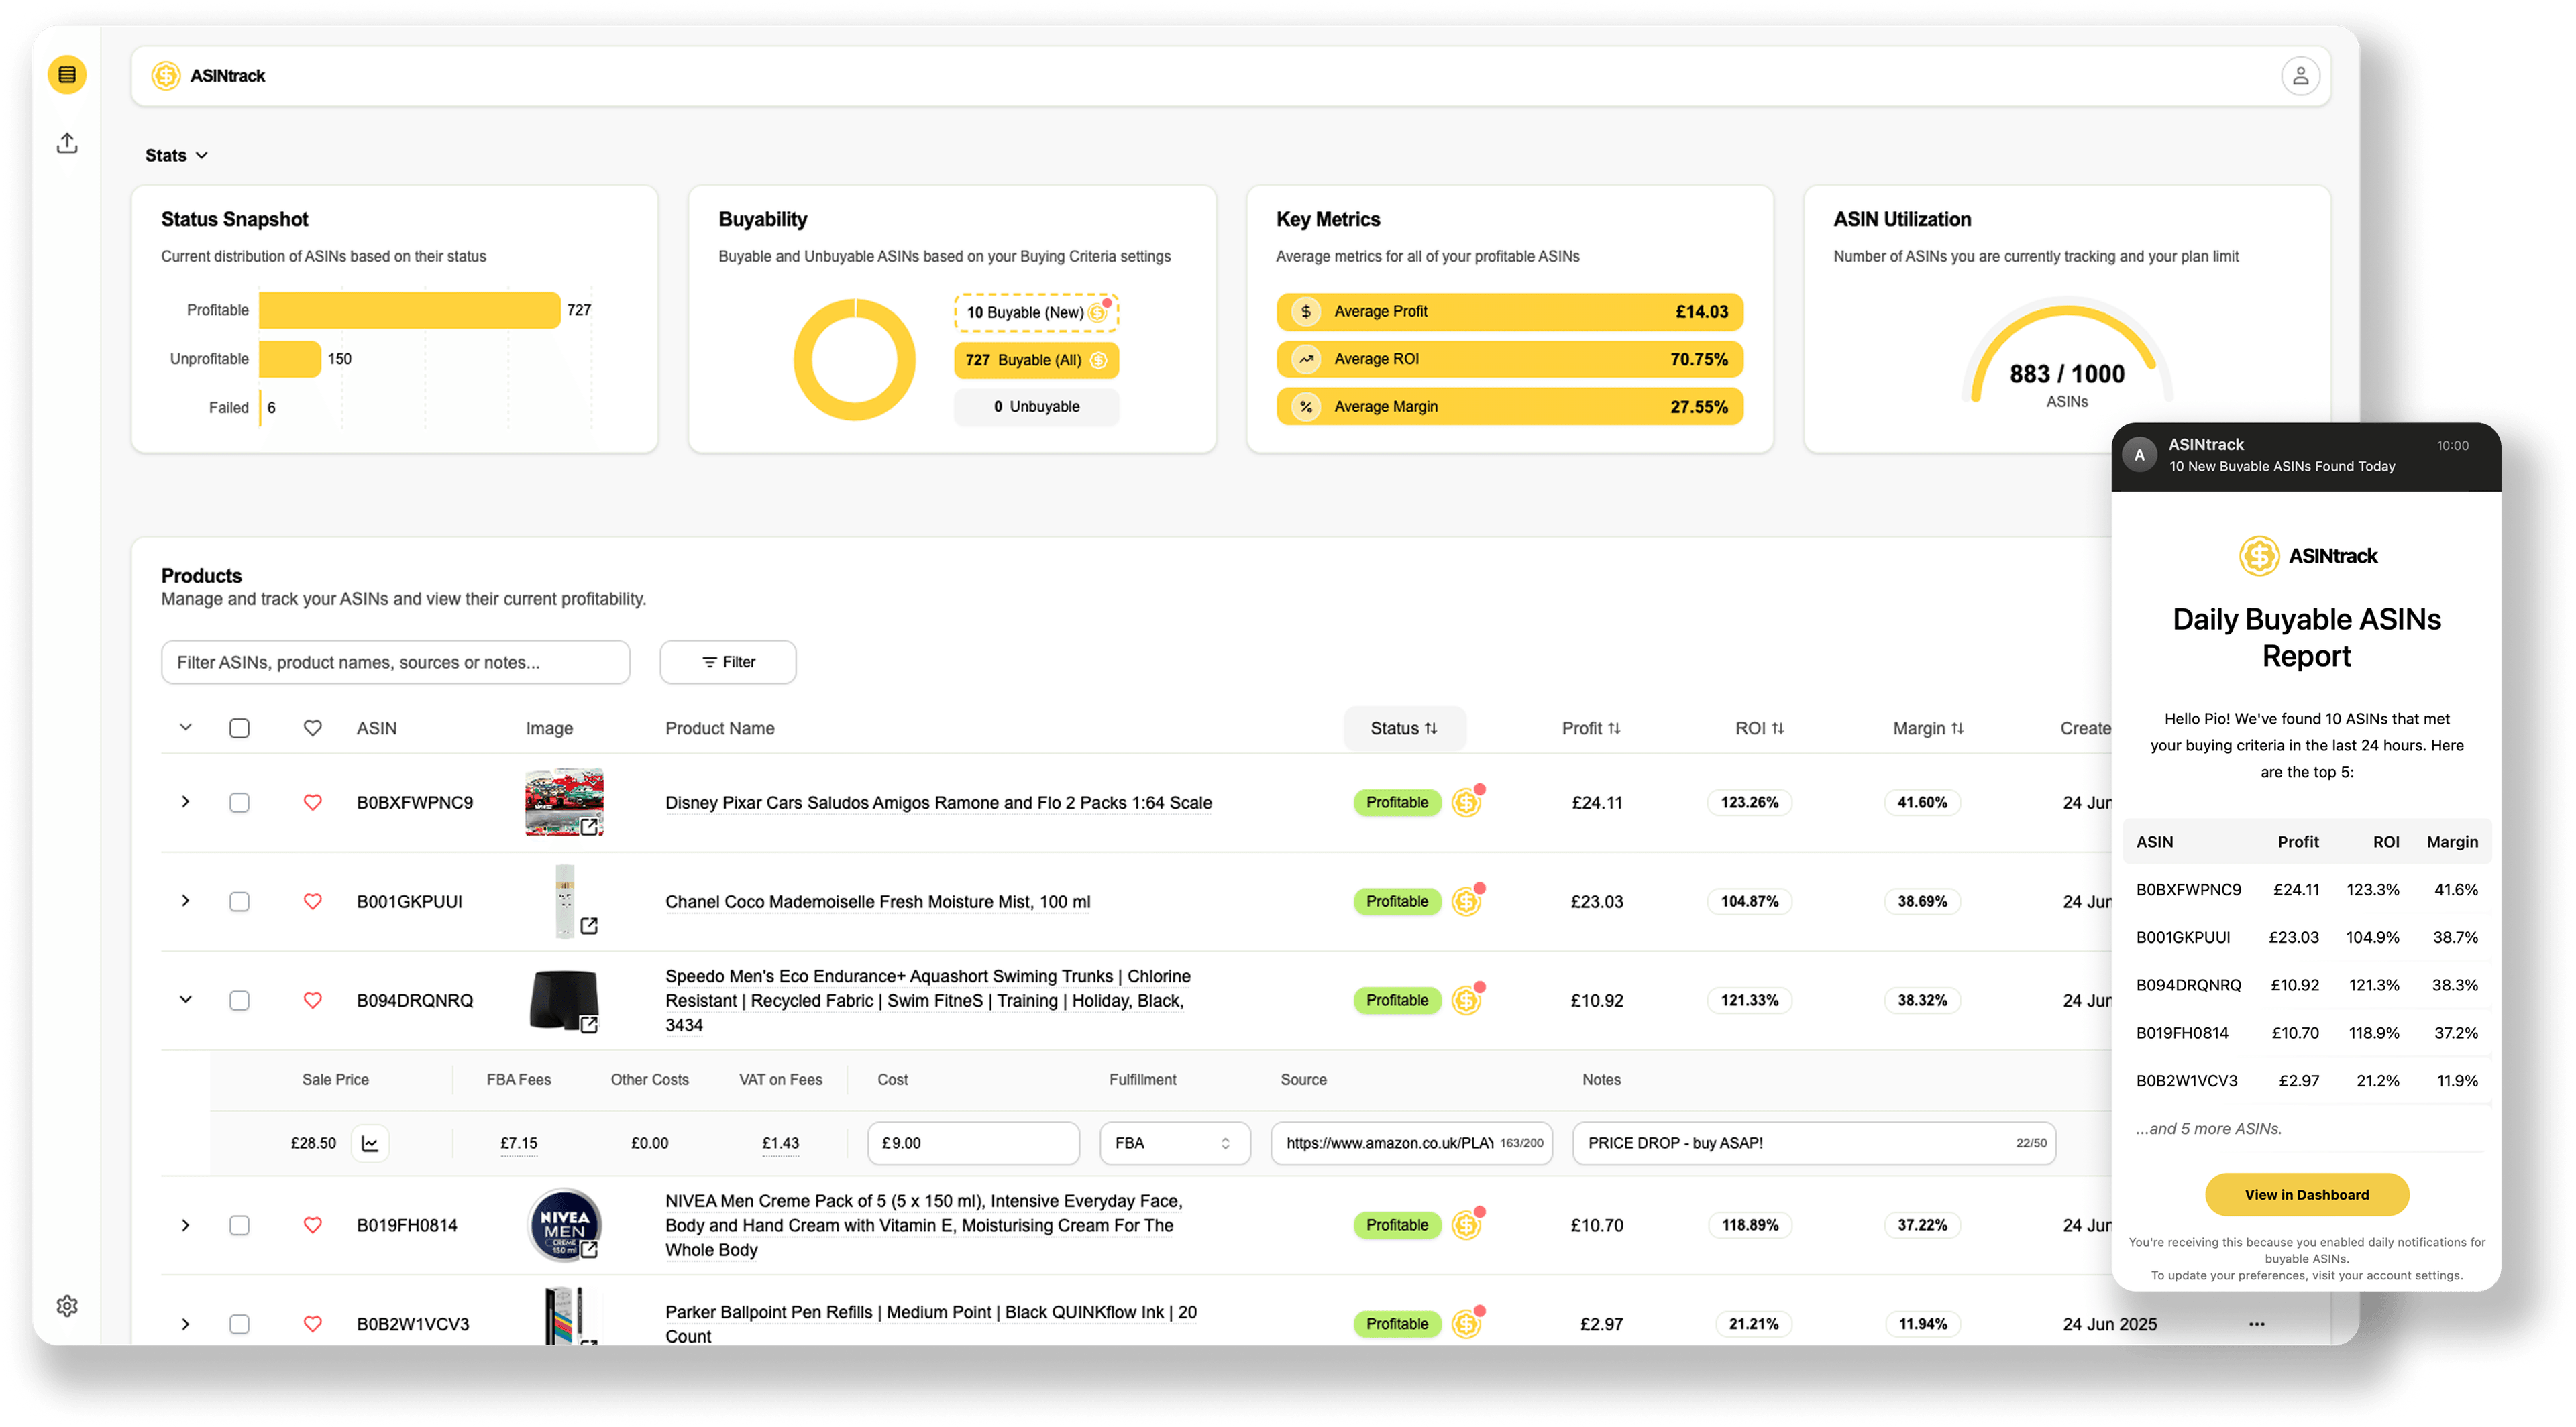2576x1427 pixels.
Task: Click the list panel icon in the left sidebar
Action: tap(67, 74)
